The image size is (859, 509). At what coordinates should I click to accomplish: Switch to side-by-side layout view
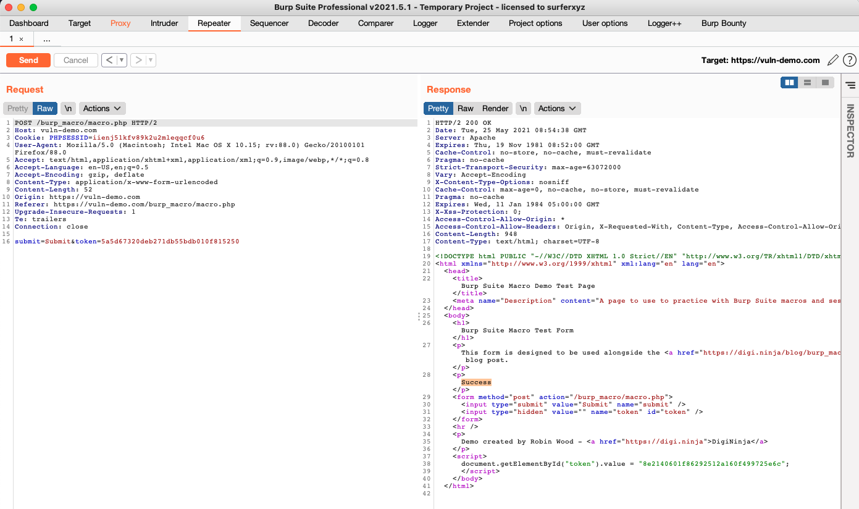click(789, 82)
